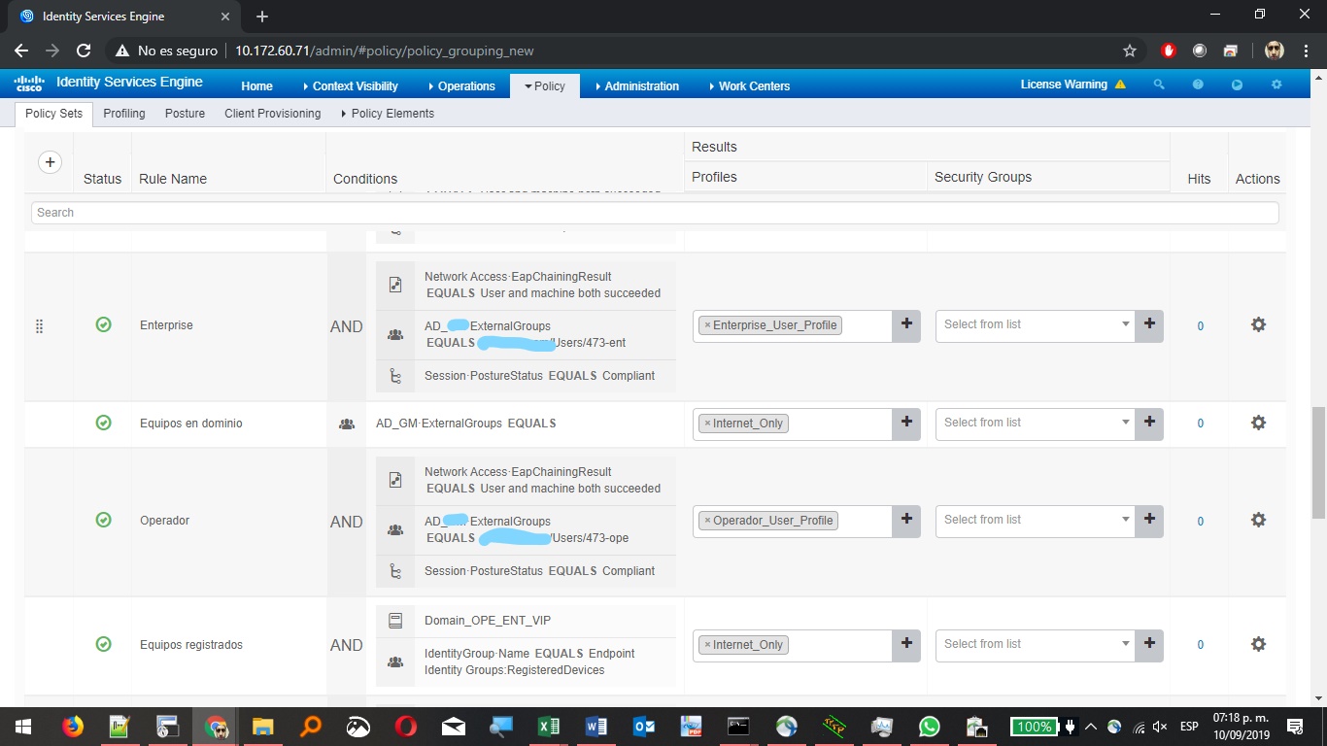Open Security Groups dropdown for Enterprise rule

[x=1036, y=325]
